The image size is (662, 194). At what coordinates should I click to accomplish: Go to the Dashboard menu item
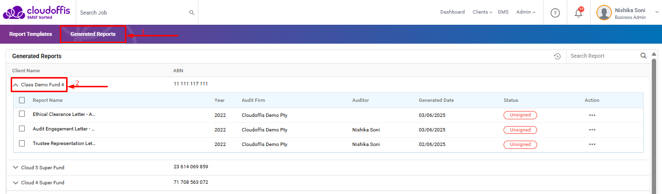[453, 12]
